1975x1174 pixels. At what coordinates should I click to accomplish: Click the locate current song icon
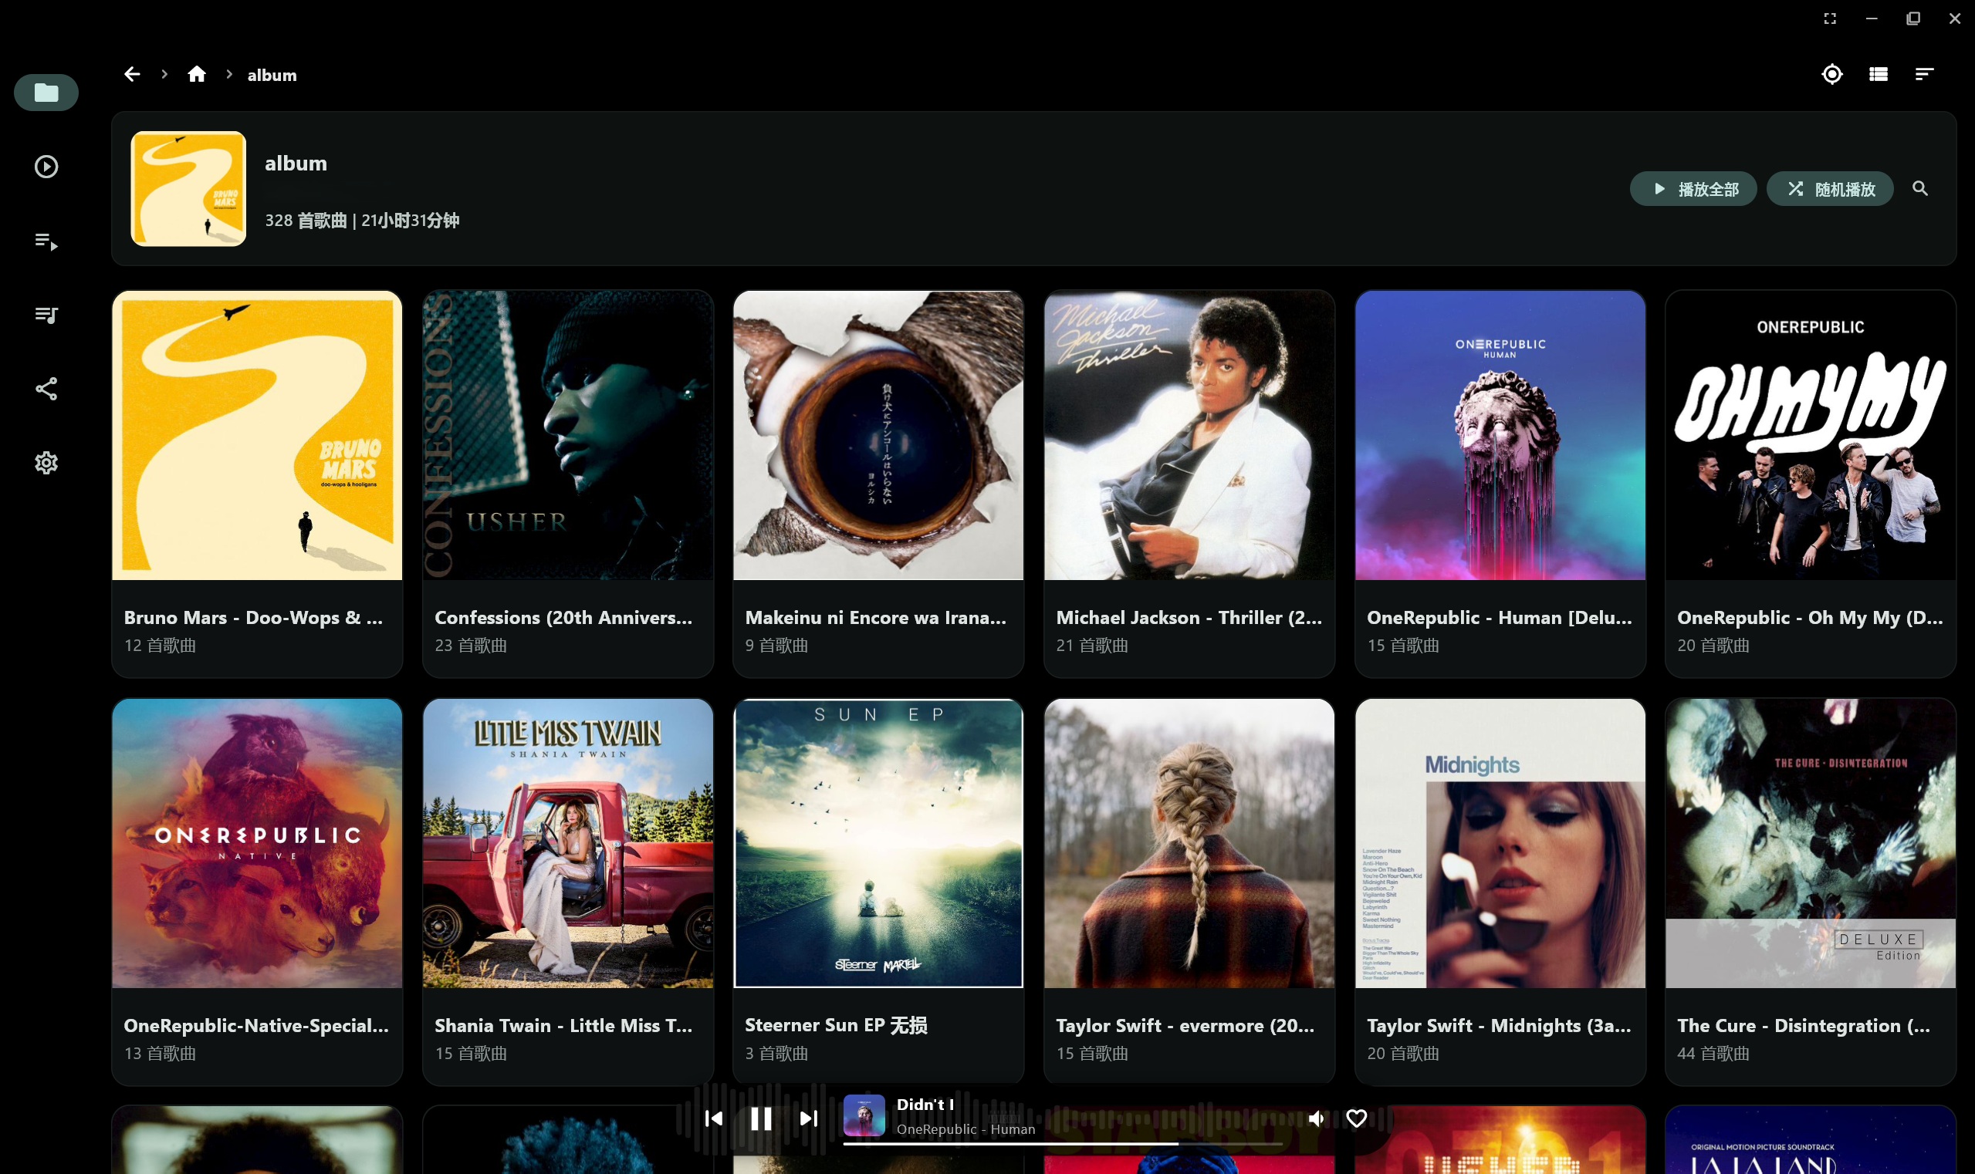pyautogui.click(x=1831, y=74)
